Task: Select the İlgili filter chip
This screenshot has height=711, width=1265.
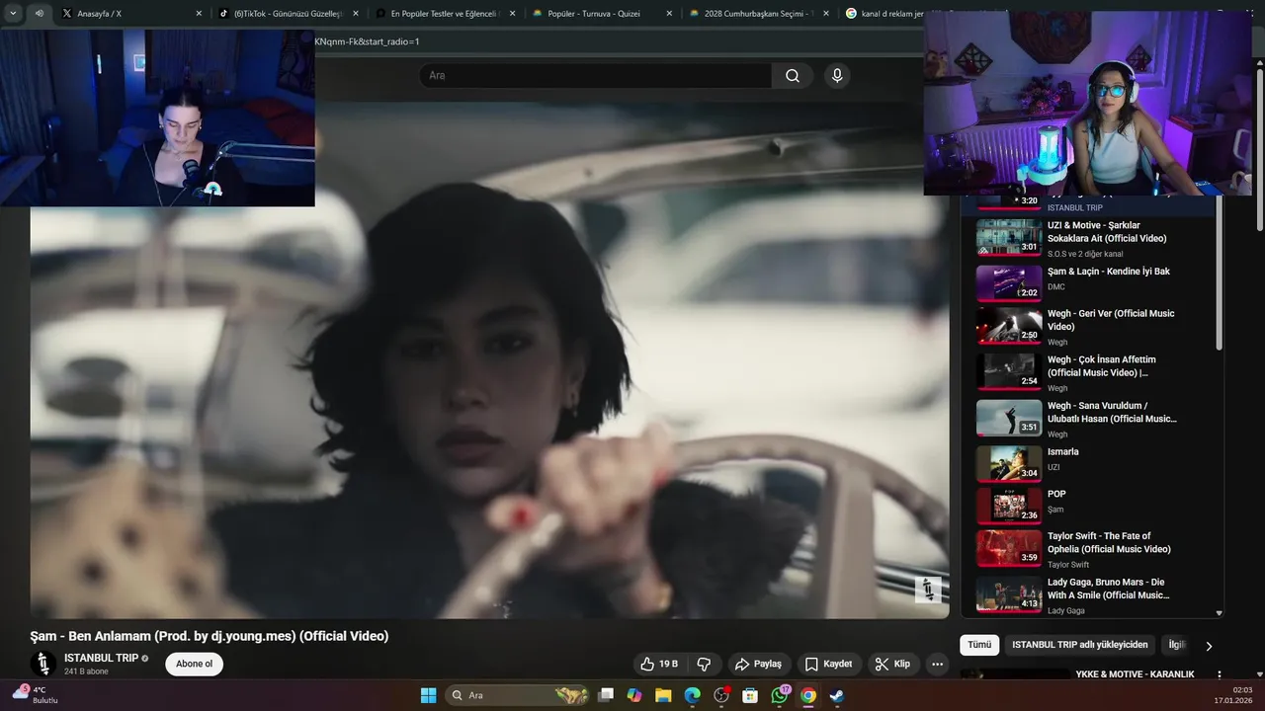Action: point(1176,645)
